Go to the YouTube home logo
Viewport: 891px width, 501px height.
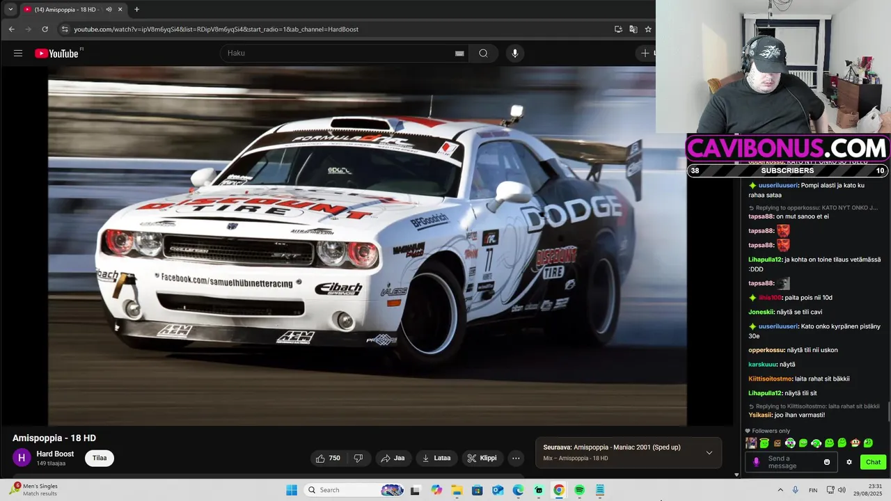(57, 54)
